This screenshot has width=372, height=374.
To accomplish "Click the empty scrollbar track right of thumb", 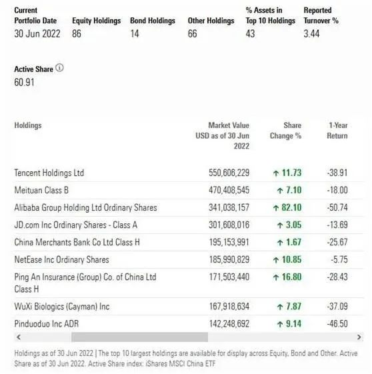I will [x=281, y=337].
